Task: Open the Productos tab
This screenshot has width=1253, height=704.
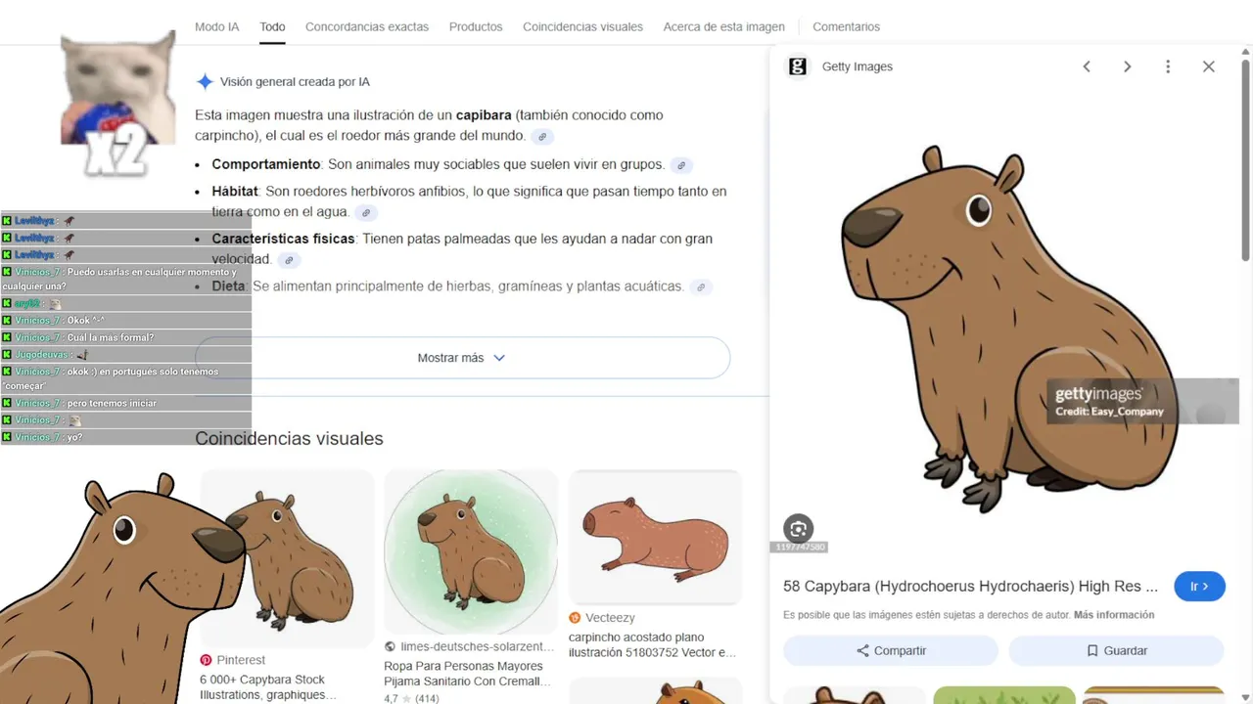Action: pyautogui.click(x=476, y=27)
